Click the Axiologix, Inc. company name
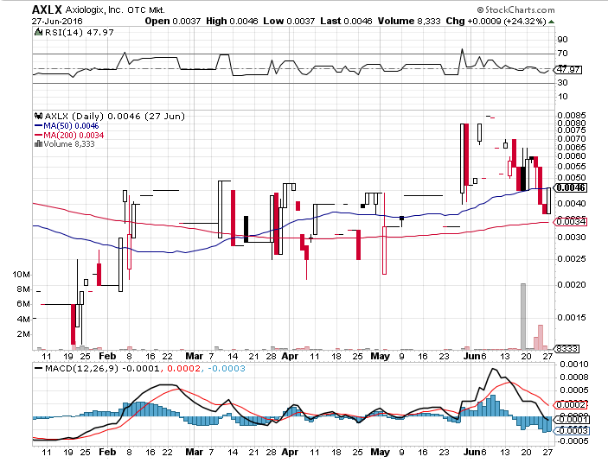The width and height of the screenshot is (608, 463). click(x=94, y=10)
